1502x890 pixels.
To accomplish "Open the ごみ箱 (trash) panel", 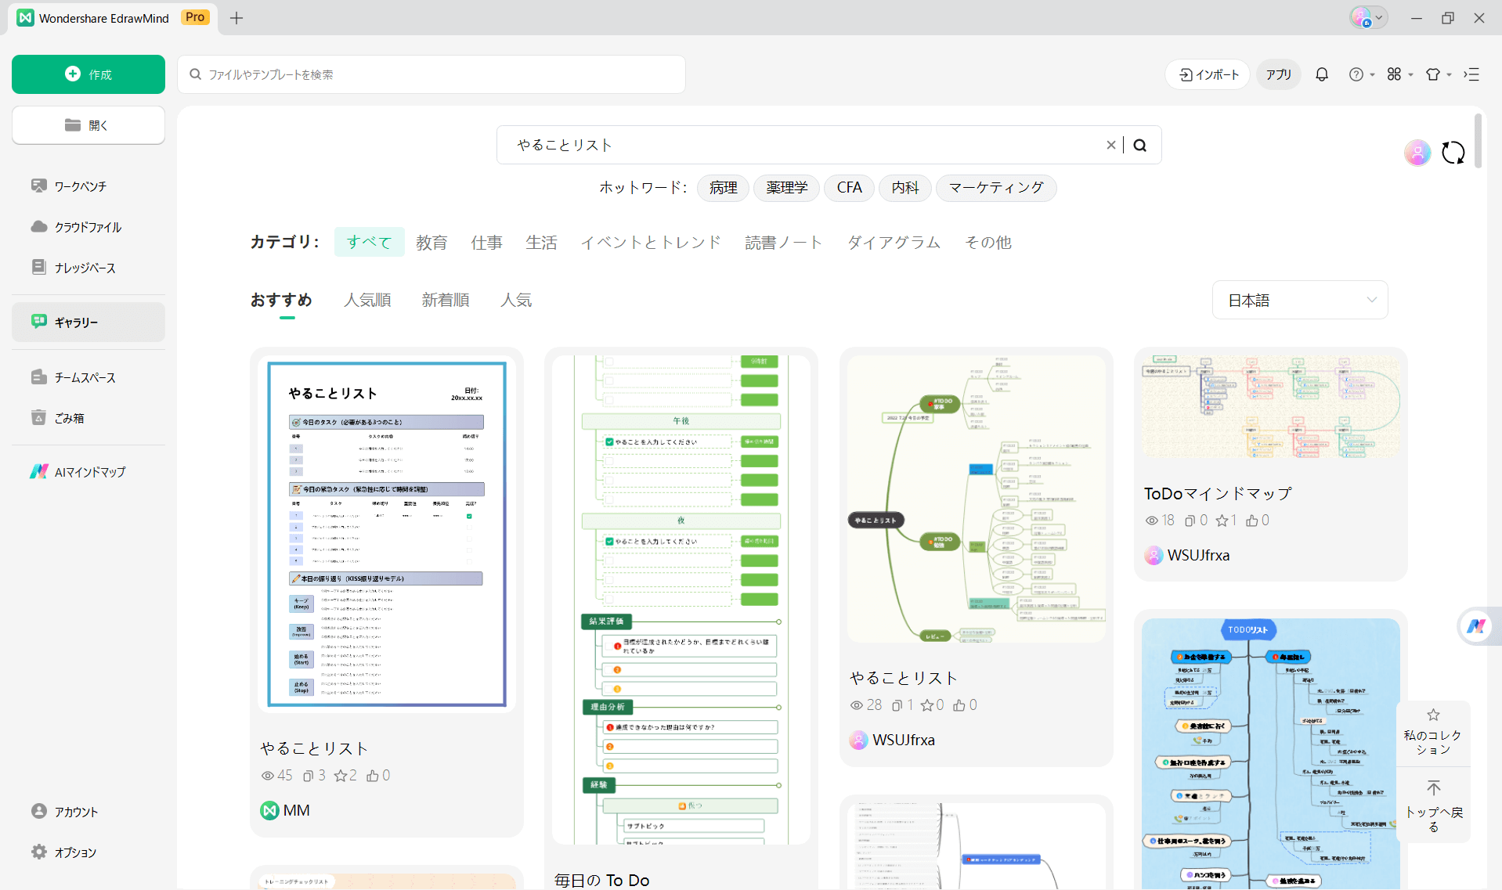I will point(71,417).
